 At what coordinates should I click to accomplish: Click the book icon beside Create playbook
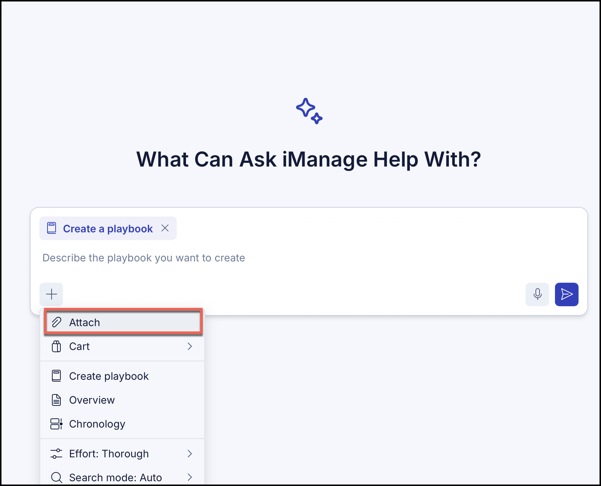click(56, 376)
